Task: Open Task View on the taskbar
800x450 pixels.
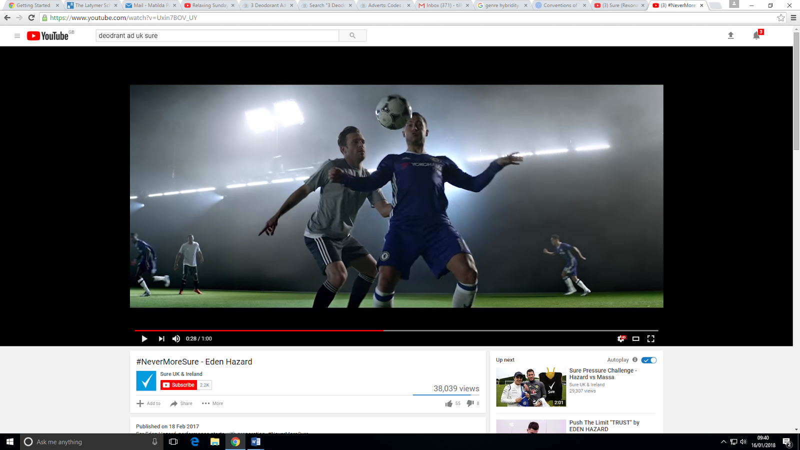Action: pyautogui.click(x=173, y=441)
